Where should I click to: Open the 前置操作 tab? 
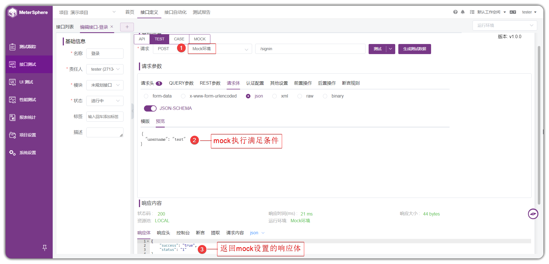click(x=303, y=83)
